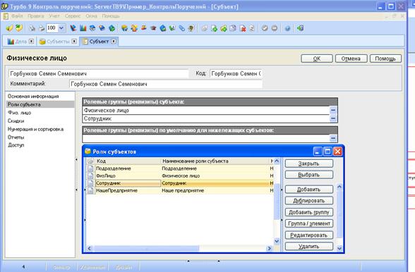Click the printer icon in the toolbar
Screen dimensions: 415x272
[42, 28]
